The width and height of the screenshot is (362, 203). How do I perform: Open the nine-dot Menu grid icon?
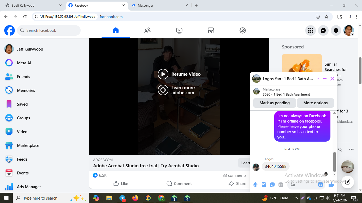click(311, 30)
